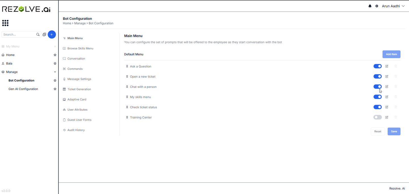Disable the Open a new ticket toggle
Screen dimensions: 409x194
[377, 76]
